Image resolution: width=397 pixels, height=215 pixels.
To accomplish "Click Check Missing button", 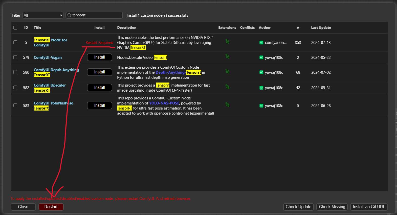I will (x=332, y=207).
